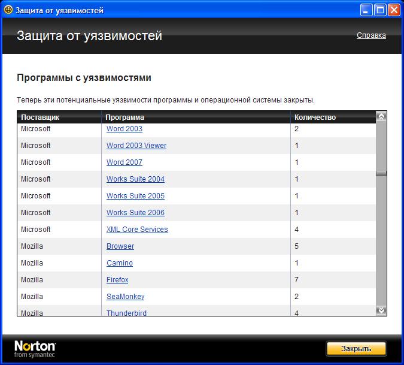Click the Программы с уязвимостями heading
The image size is (404, 365).
(x=84, y=78)
